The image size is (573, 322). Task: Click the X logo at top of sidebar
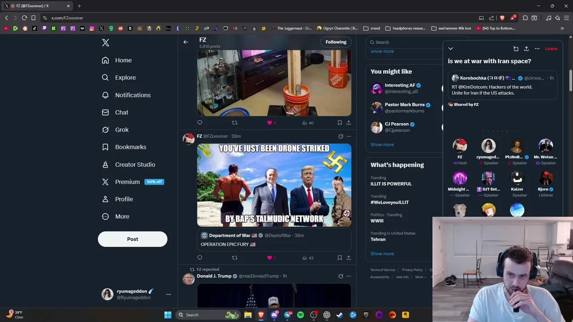coord(106,42)
